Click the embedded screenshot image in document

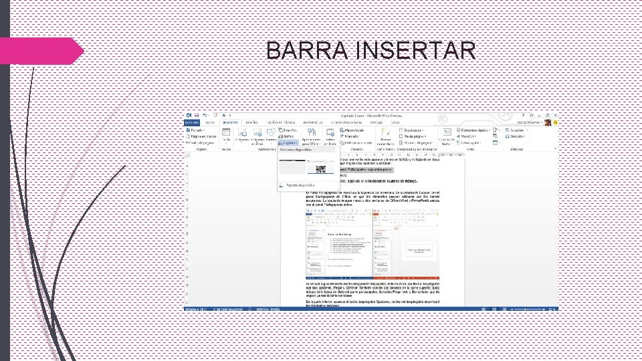[372, 244]
